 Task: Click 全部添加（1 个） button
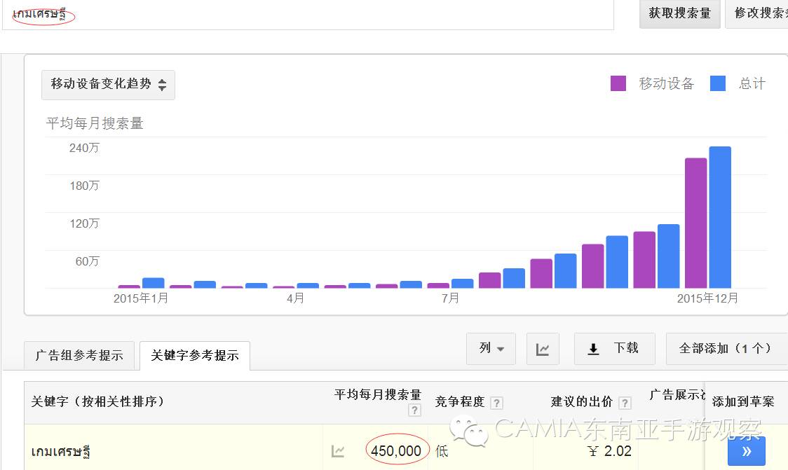(726, 349)
